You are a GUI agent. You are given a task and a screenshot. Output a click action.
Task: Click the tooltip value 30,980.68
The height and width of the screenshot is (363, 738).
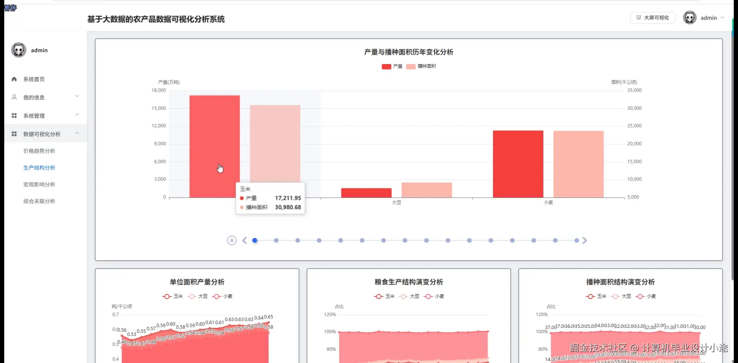click(x=288, y=207)
